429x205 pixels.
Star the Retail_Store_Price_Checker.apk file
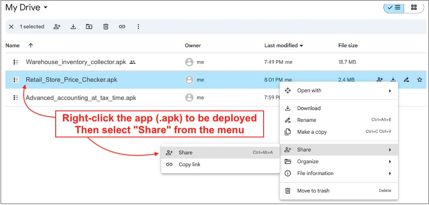click(x=419, y=80)
